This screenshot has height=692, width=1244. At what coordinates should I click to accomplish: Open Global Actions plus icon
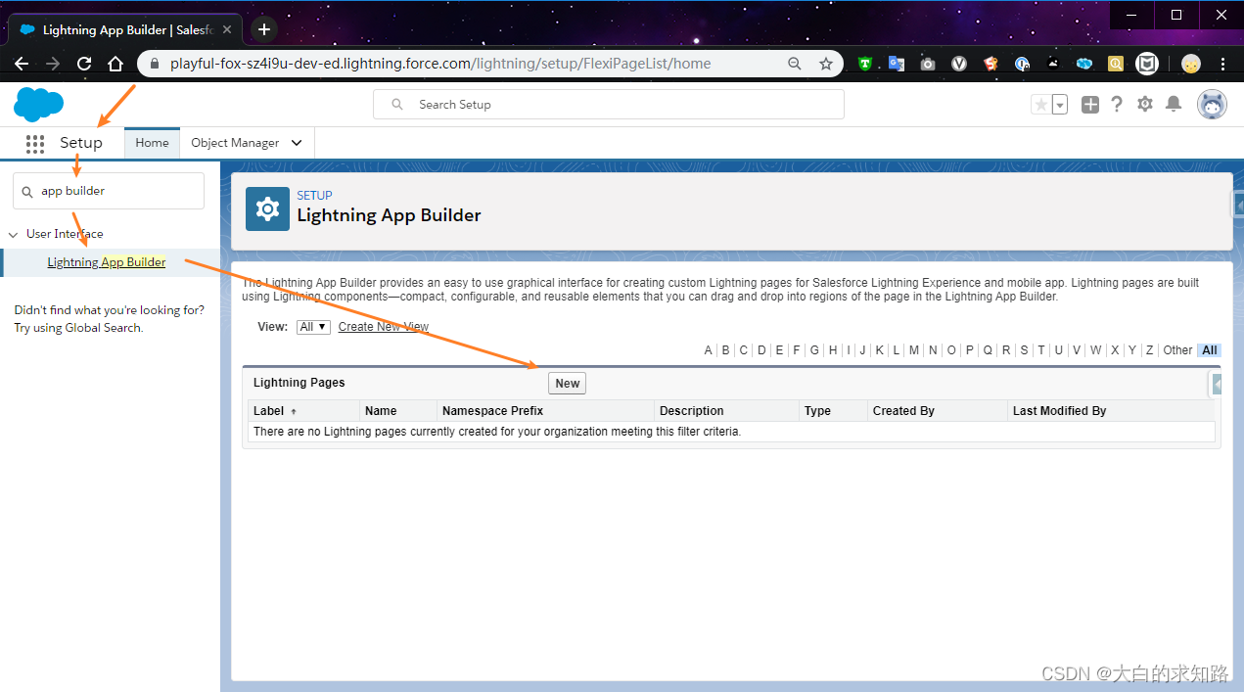coord(1089,105)
